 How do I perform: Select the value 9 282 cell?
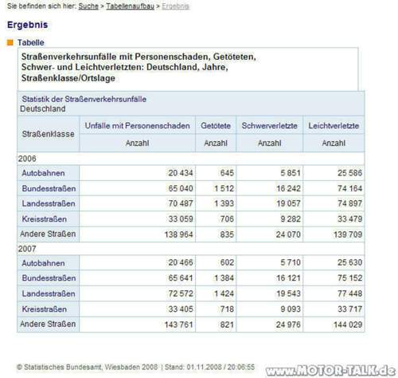click(x=269, y=219)
